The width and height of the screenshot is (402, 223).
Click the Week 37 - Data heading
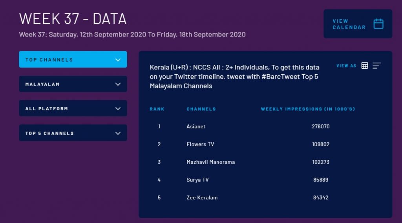pos(73,19)
